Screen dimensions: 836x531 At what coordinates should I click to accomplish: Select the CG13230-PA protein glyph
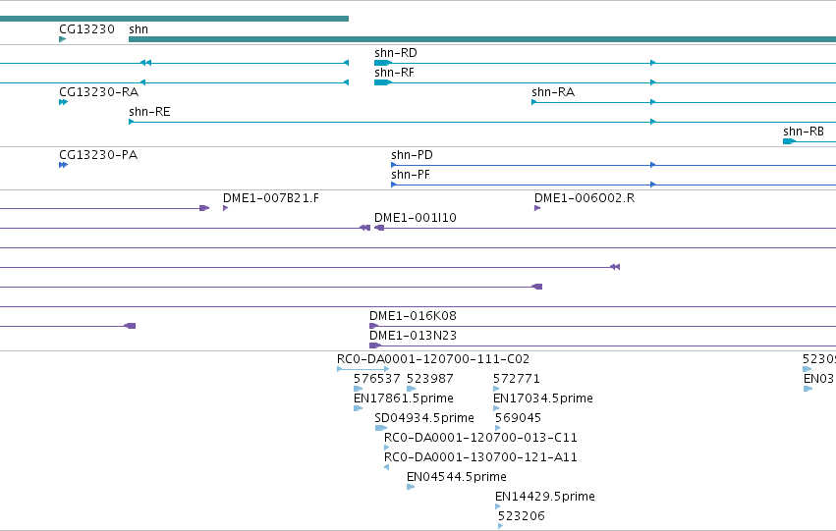pyautogui.click(x=64, y=165)
